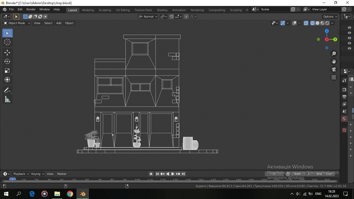Select the Measure ruler tool
Image resolution: width=354 pixels, height=199 pixels.
tap(7, 99)
